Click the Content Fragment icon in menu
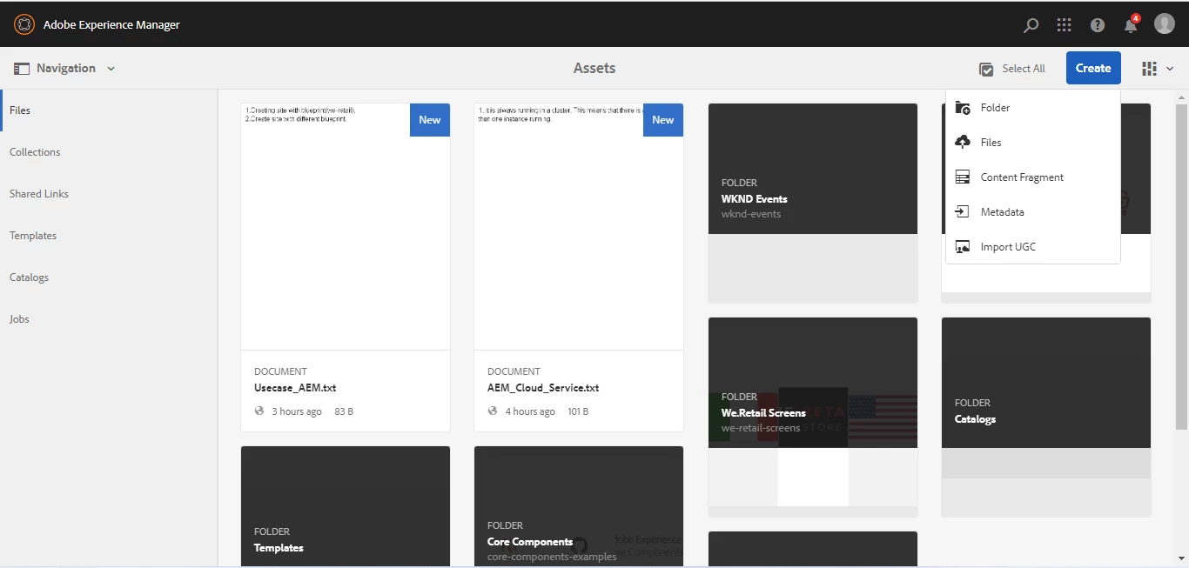The height and width of the screenshot is (568, 1189). (x=963, y=177)
